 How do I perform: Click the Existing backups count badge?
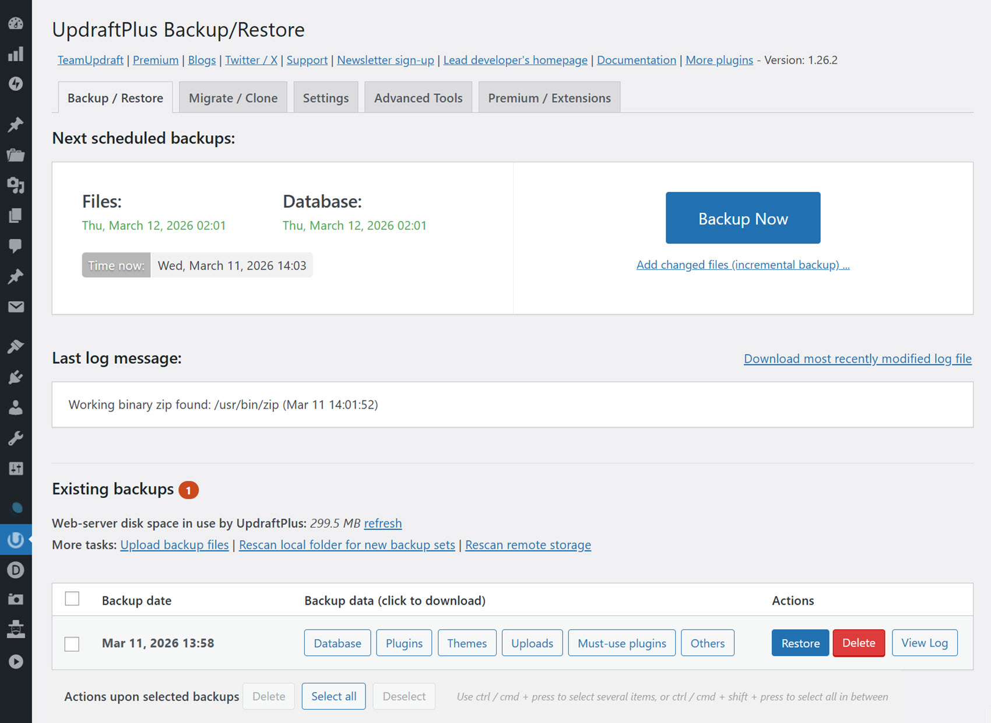[188, 490]
